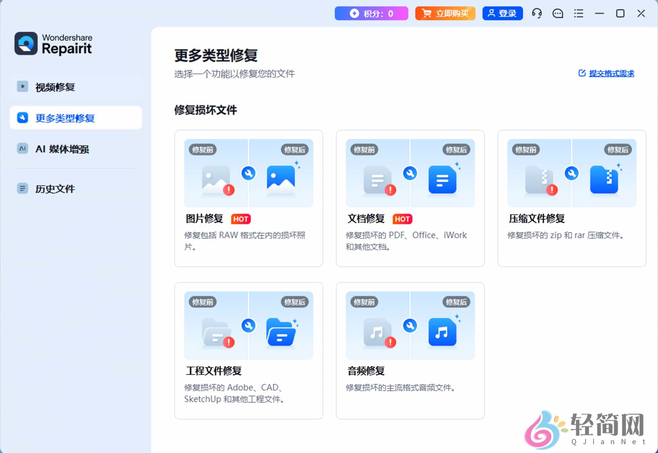
Task: Click the Wondershare Repairit logo icon
Action: pos(26,43)
